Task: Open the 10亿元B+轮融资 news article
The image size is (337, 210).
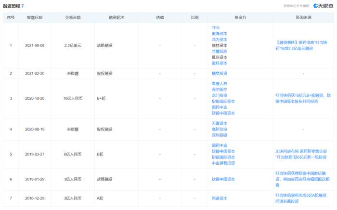Action: [x=303, y=98]
